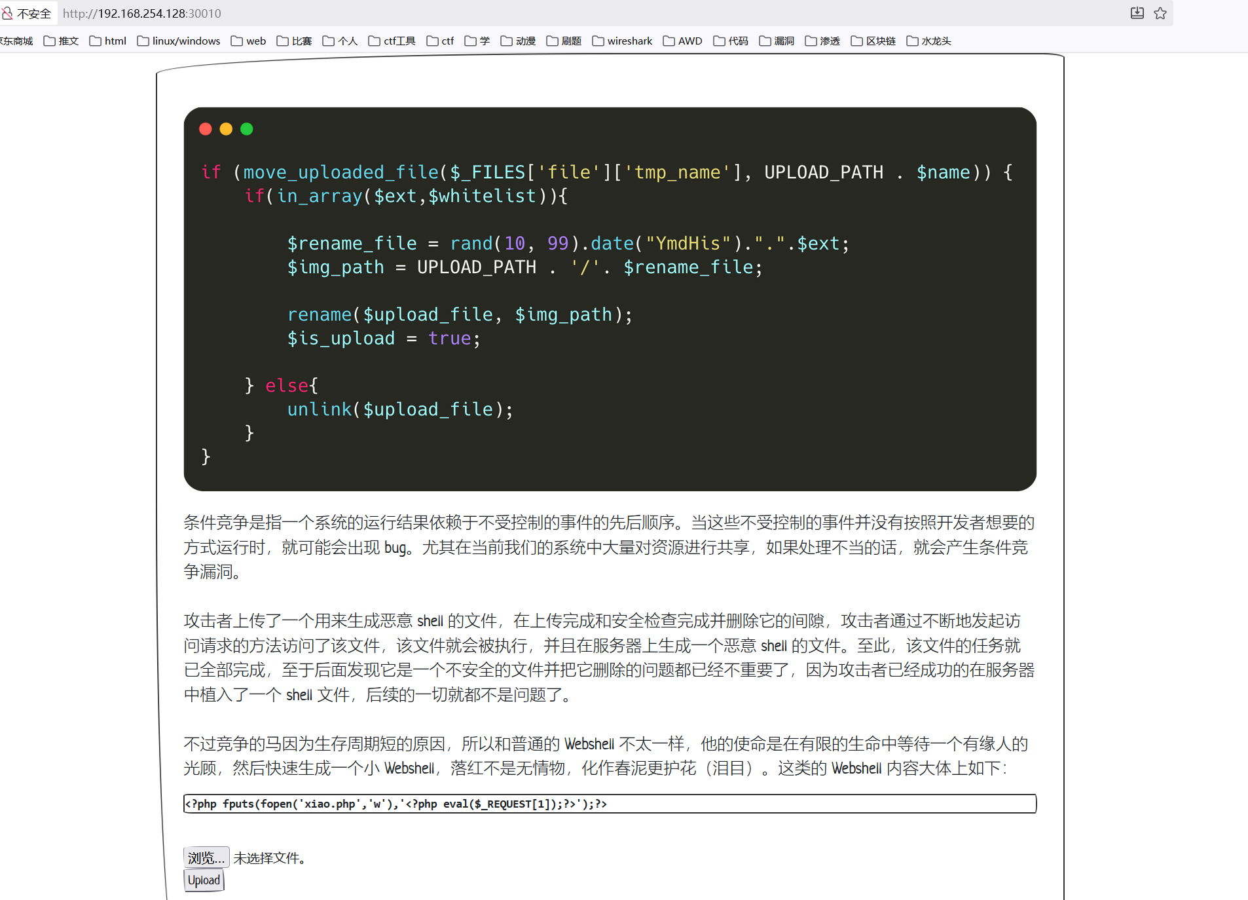Click the download icon in the browser toolbar
This screenshot has height=900, width=1248.
(1137, 13)
